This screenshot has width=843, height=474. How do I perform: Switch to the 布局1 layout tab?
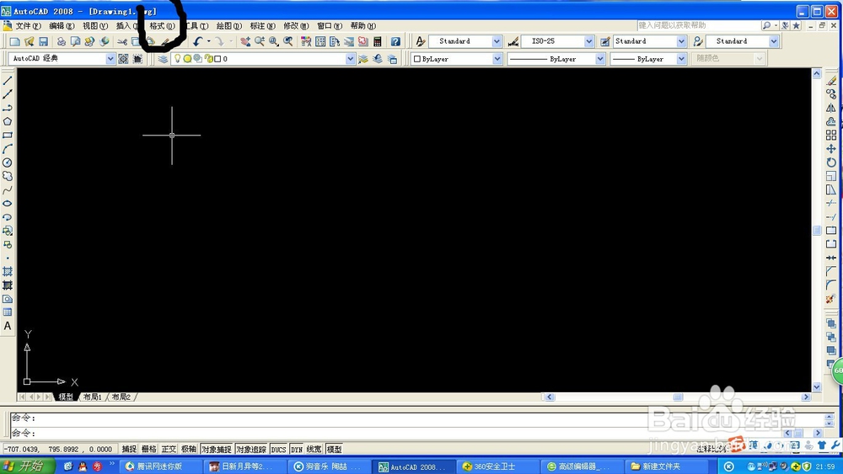(x=93, y=397)
